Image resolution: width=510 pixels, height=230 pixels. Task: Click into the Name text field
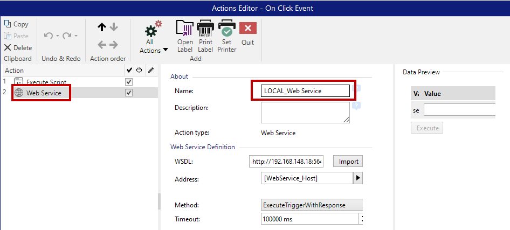[x=305, y=91]
